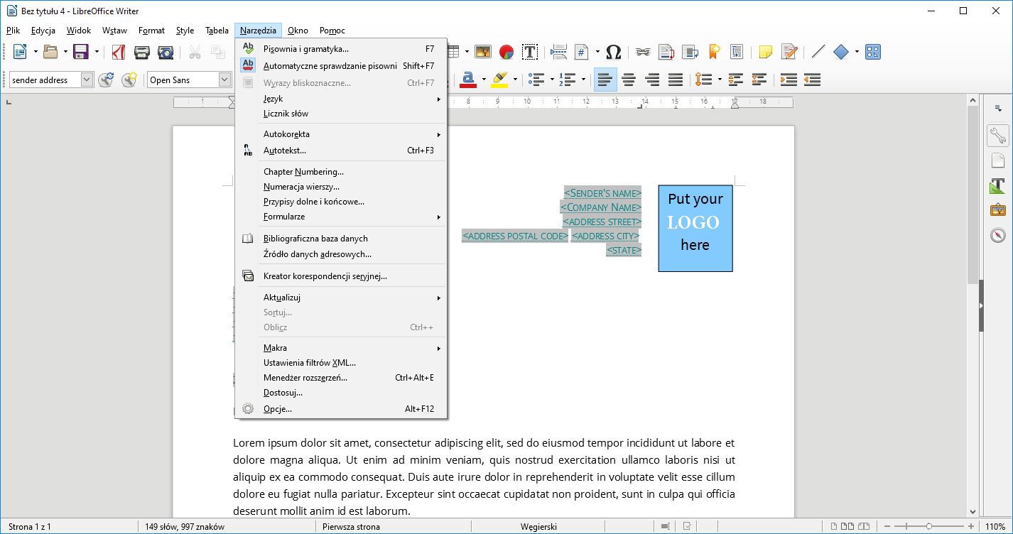Center text horizontally

629,80
